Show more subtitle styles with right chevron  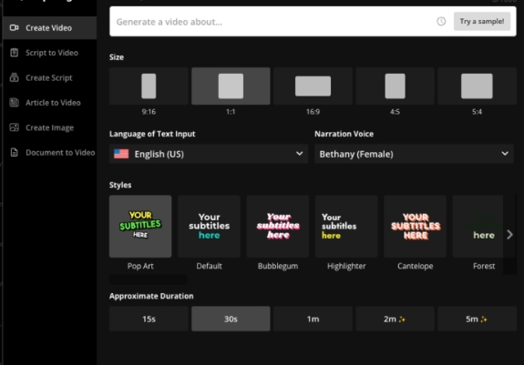(x=509, y=235)
